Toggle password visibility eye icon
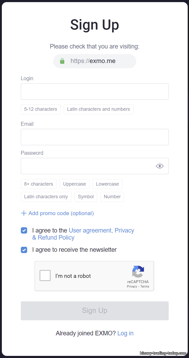 [160, 166]
